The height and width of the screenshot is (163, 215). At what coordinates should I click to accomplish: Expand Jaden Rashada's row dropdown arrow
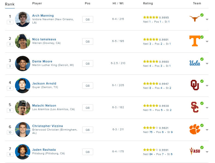pyautogui.click(x=207, y=152)
